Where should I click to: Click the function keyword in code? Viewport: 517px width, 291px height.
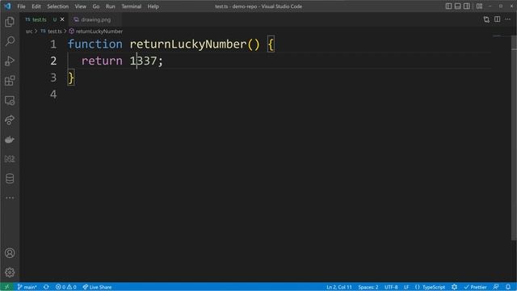[x=95, y=44]
